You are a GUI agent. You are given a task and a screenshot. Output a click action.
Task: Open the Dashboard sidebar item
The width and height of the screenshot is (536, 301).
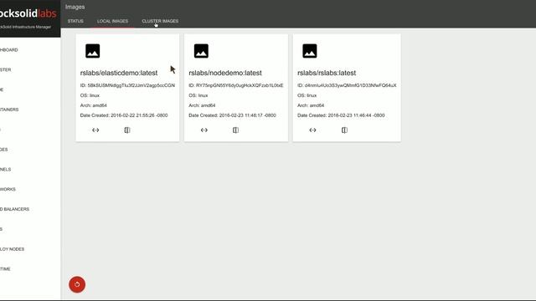coord(9,50)
